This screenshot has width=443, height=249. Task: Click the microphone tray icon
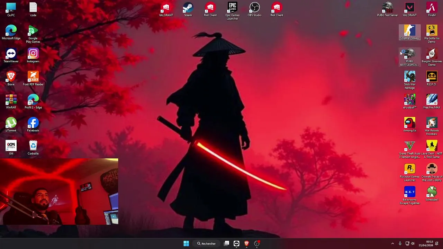pos(400,243)
